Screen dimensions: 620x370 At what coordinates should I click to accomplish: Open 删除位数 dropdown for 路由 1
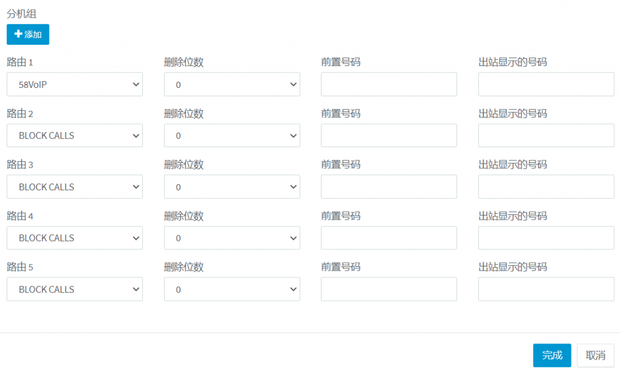coord(232,84)
